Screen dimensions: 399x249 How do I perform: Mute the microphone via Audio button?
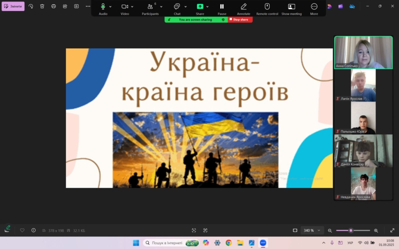click(x=103, y=7)
